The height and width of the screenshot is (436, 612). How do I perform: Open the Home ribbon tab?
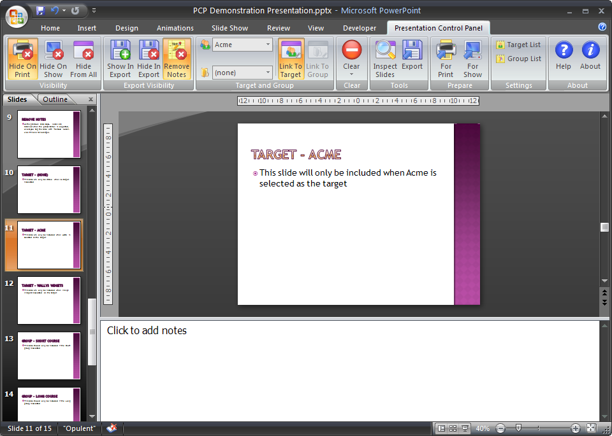click(x=50, y=28)
